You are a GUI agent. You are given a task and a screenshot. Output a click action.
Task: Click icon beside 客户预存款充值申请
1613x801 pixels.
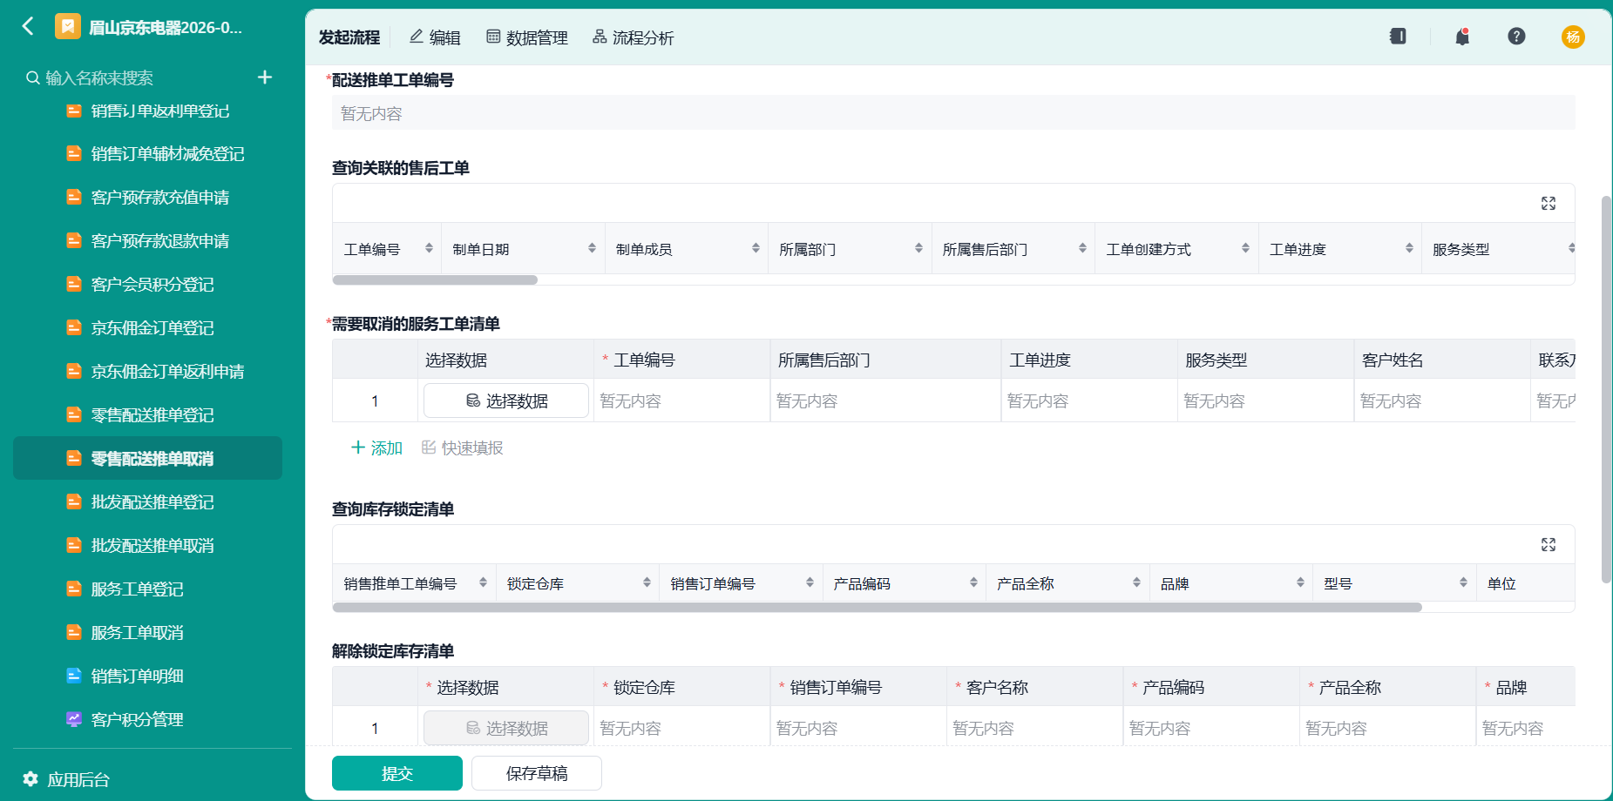point(74,197)
